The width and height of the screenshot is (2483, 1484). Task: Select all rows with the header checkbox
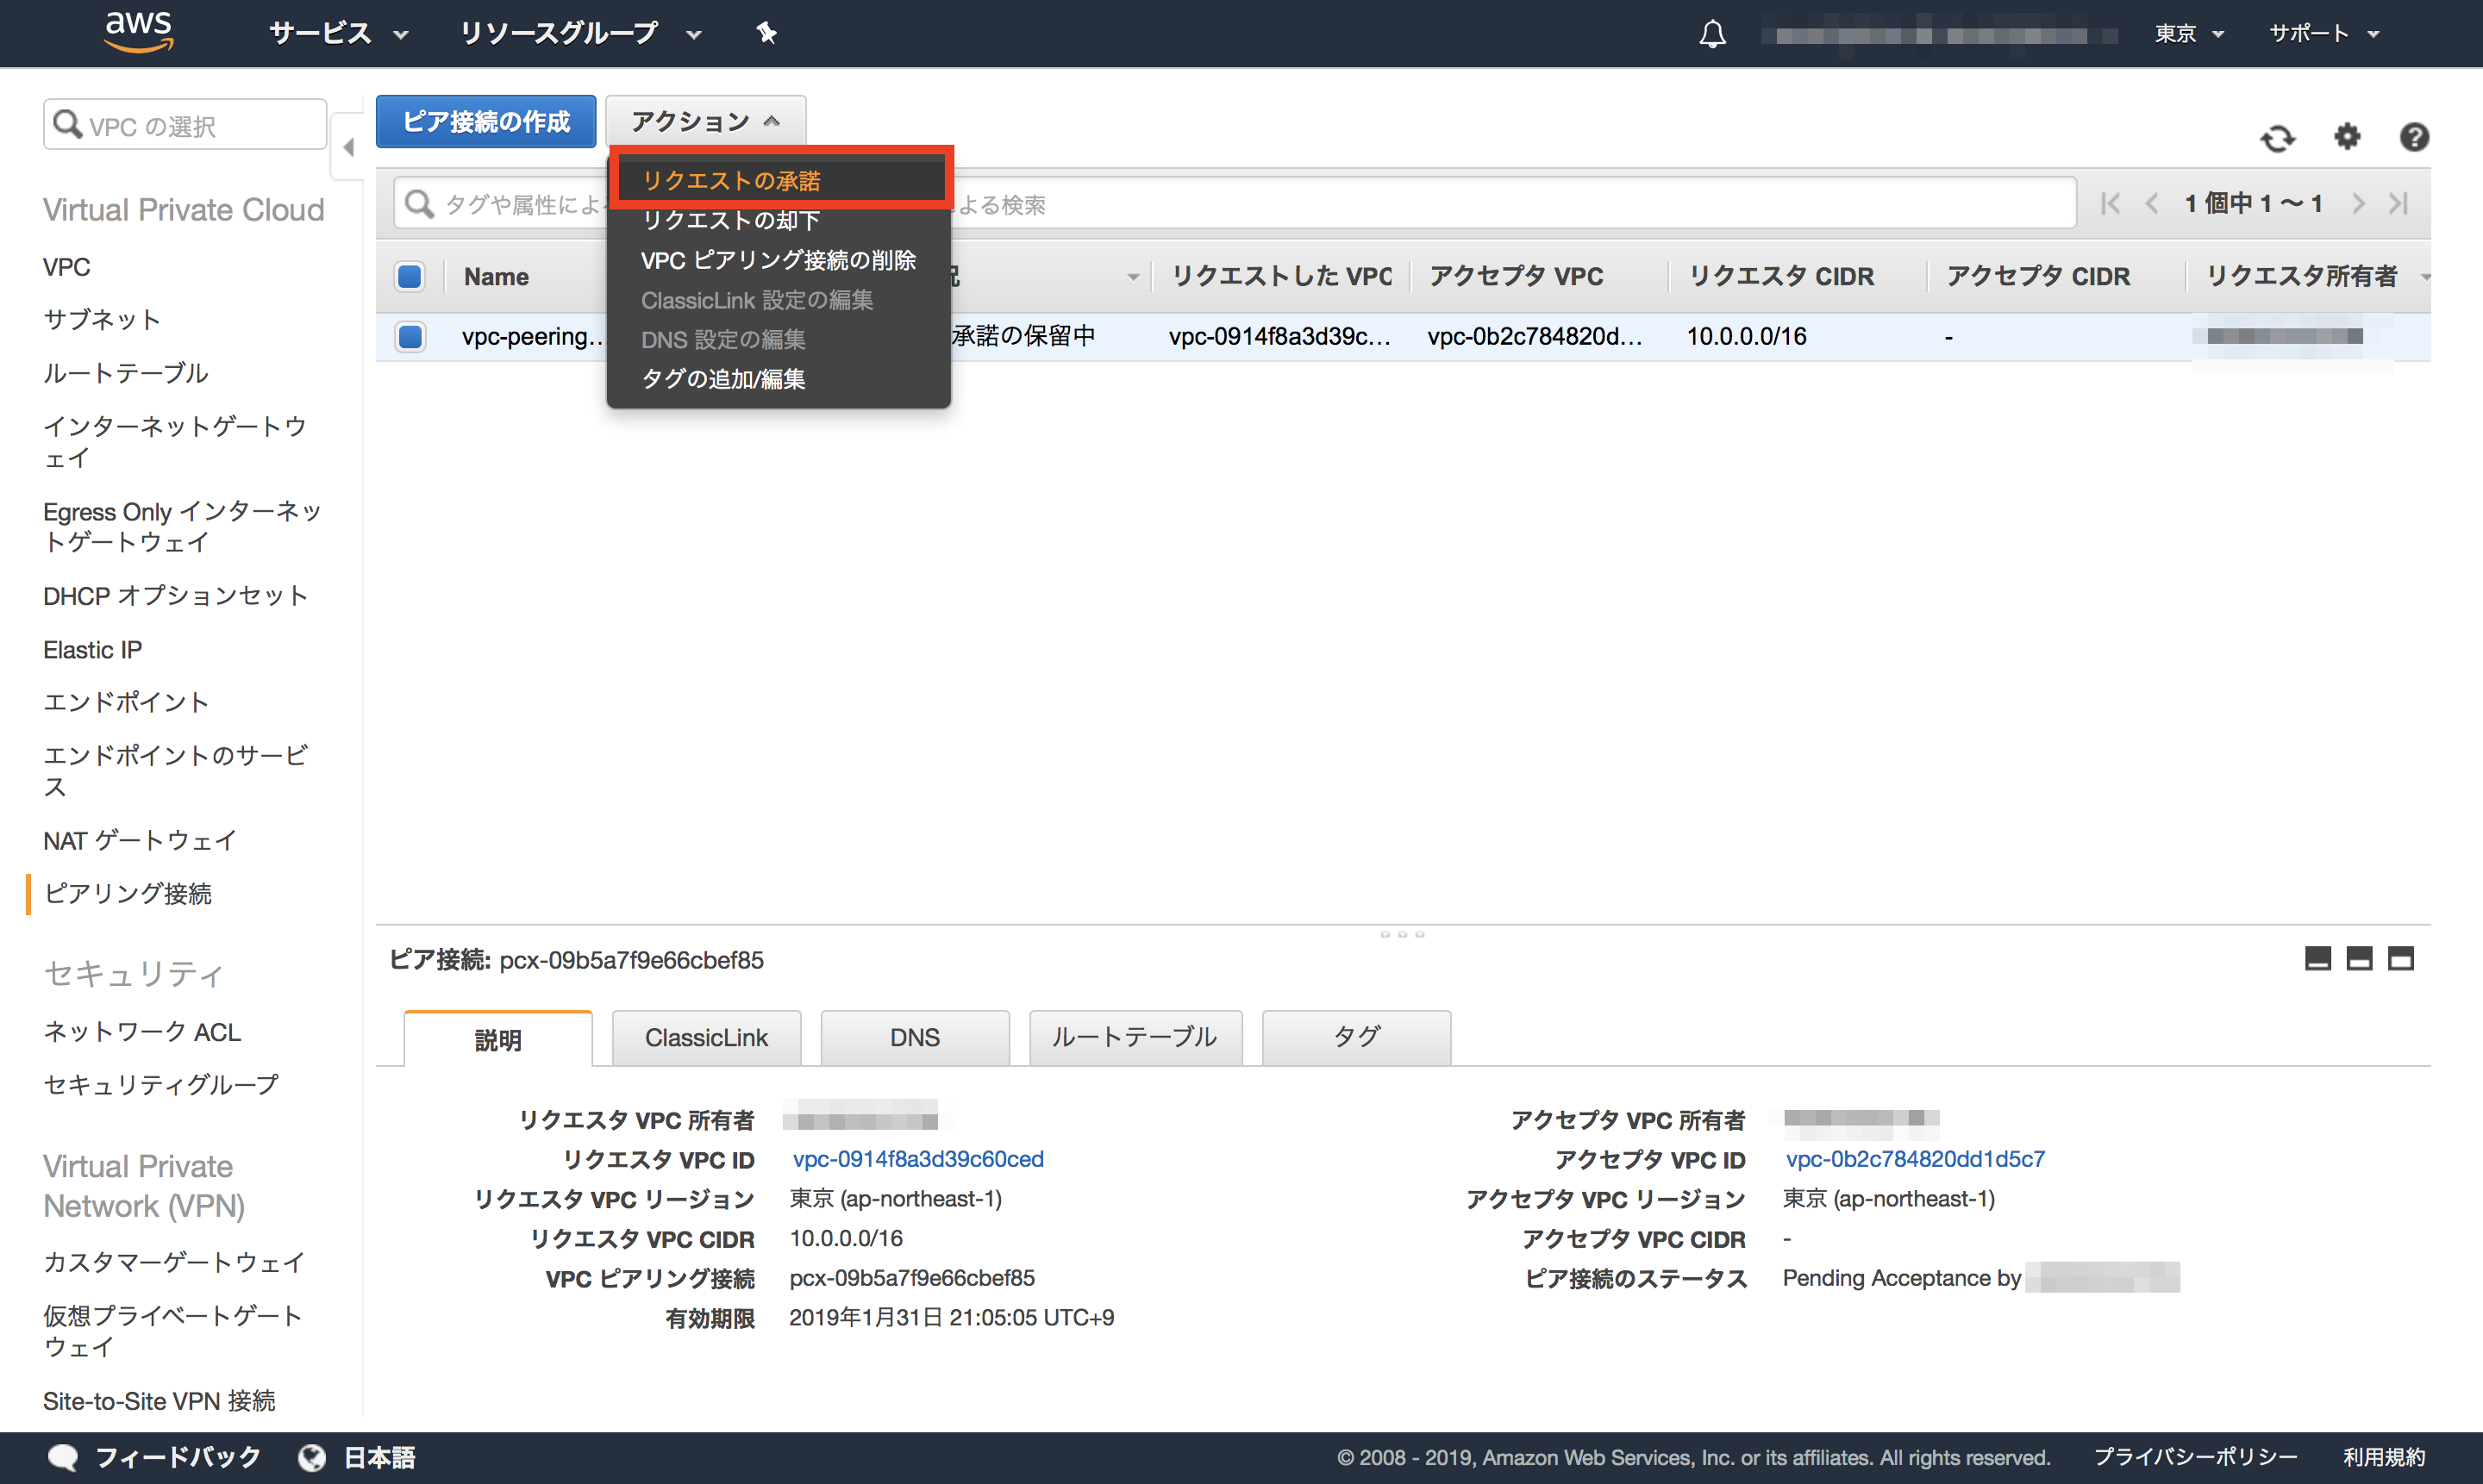click(410, 276)
